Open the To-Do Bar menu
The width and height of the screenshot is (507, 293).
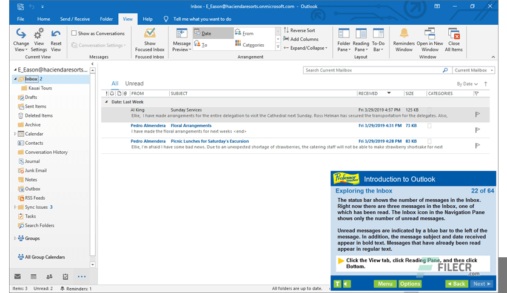click(378, 40)
